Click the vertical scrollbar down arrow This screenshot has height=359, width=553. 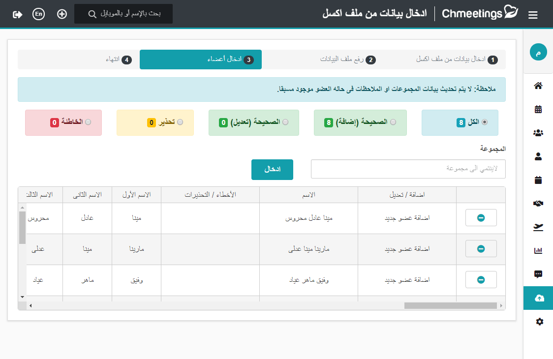click(x=22, y=297)
